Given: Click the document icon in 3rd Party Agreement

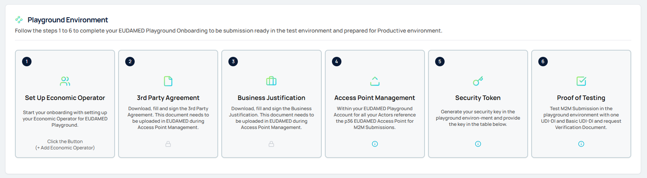Looking at the screenshot, I should [168, 81].
